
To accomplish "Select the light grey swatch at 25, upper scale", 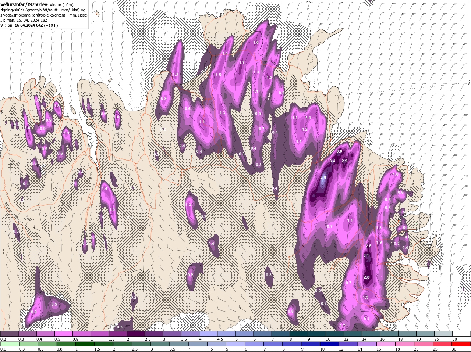I will click(x=444, y=334).
